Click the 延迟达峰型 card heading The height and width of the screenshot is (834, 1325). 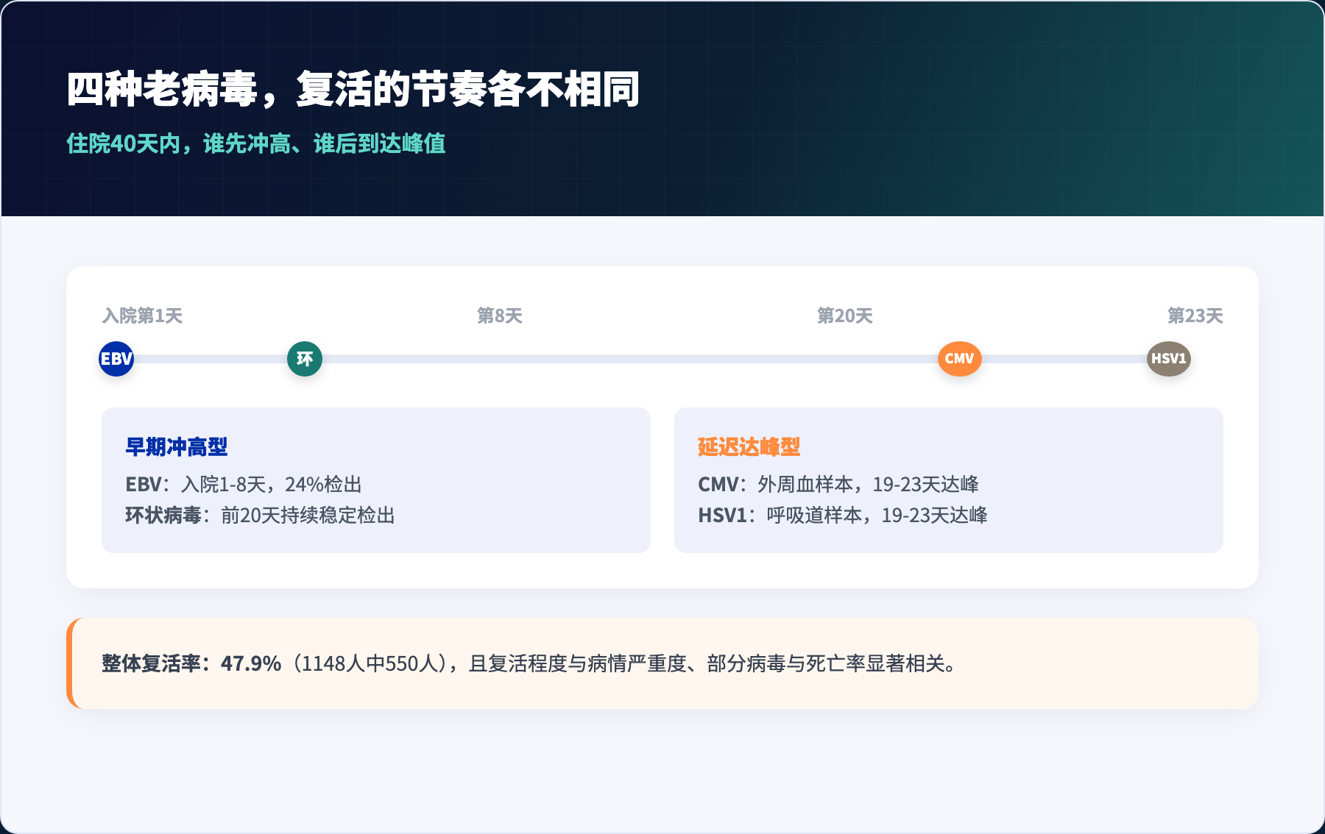click(749, 446)
